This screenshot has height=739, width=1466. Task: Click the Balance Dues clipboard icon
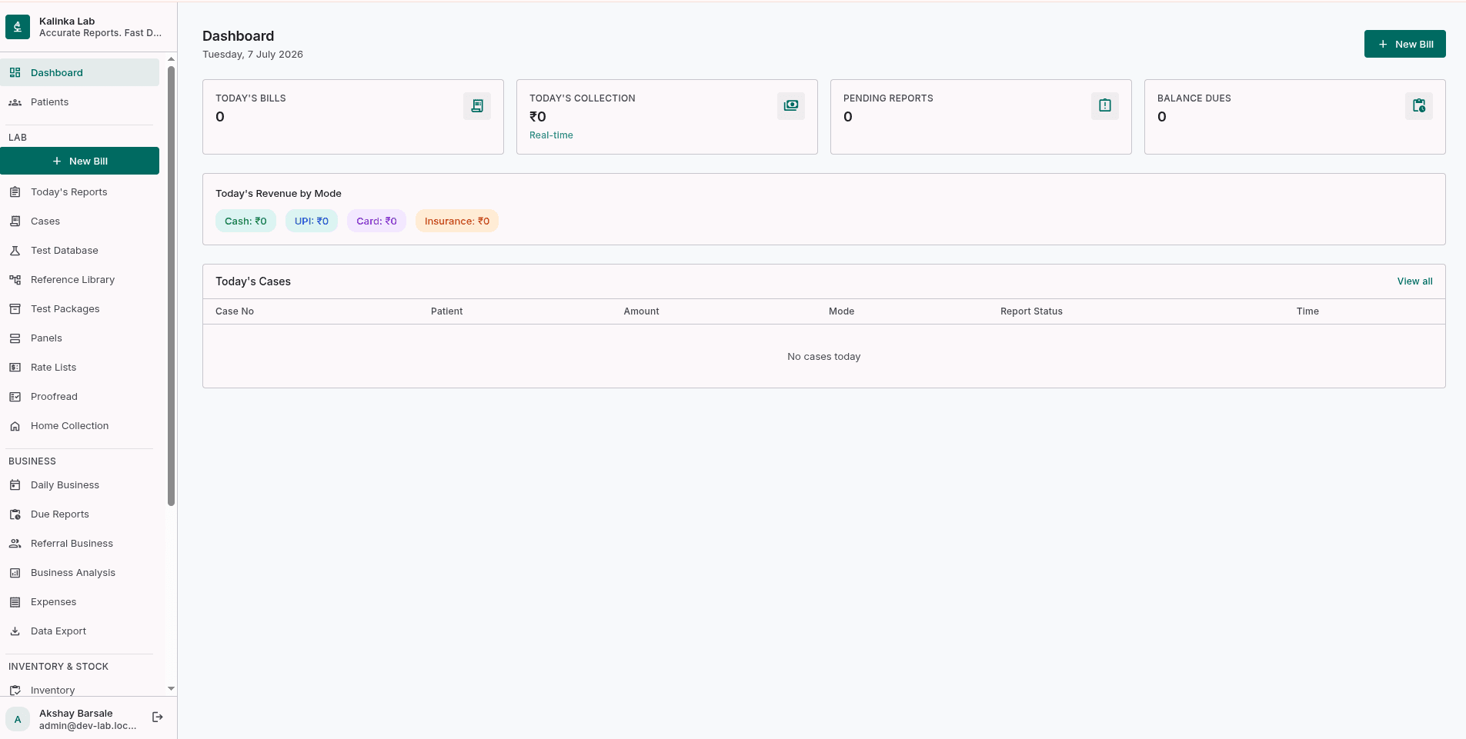coord(1419,105)
